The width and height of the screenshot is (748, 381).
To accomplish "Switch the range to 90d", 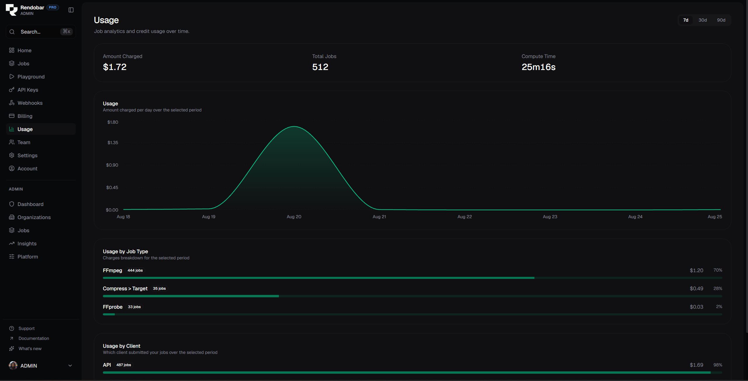I will tap(721, 20).
